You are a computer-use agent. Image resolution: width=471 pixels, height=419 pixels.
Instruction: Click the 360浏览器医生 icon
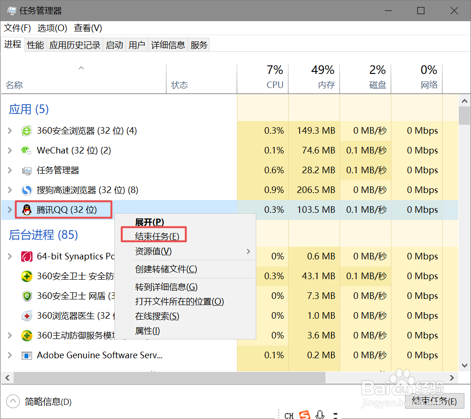26,316
